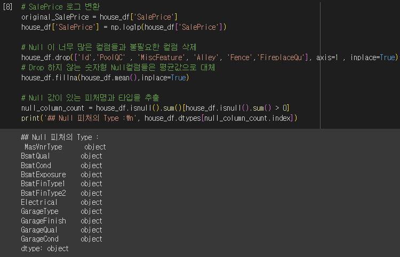Image resolution: width=400 pixels, height=257 pixels.
Task: Click the comment '# Drop 하지 않는 숫자형' line
Action: pyautogui.click(x=118, y=68)
